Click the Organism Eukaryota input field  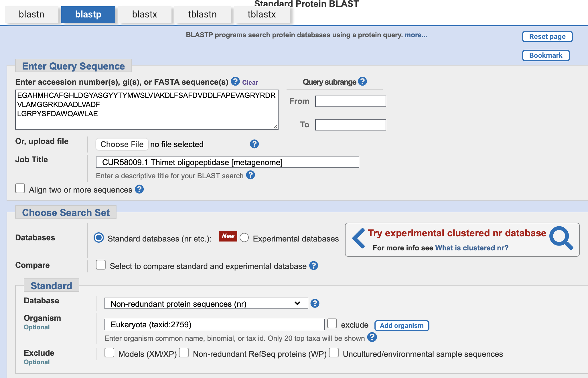tap(214, 324)
